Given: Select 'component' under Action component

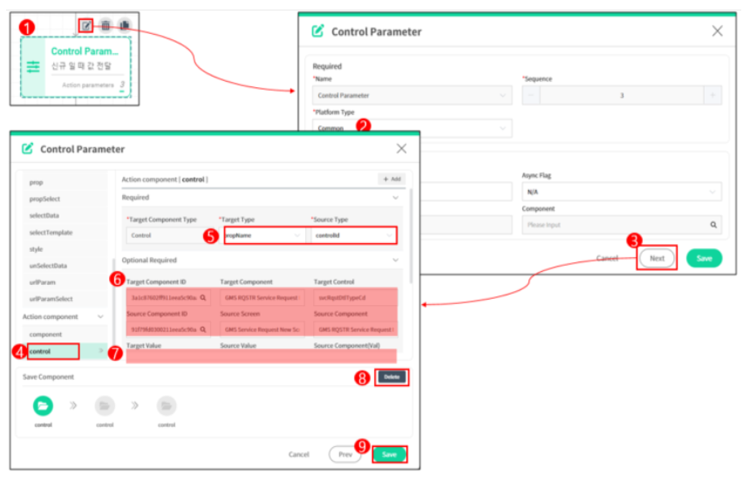Looking at the screenshot, I should point(65,335).
